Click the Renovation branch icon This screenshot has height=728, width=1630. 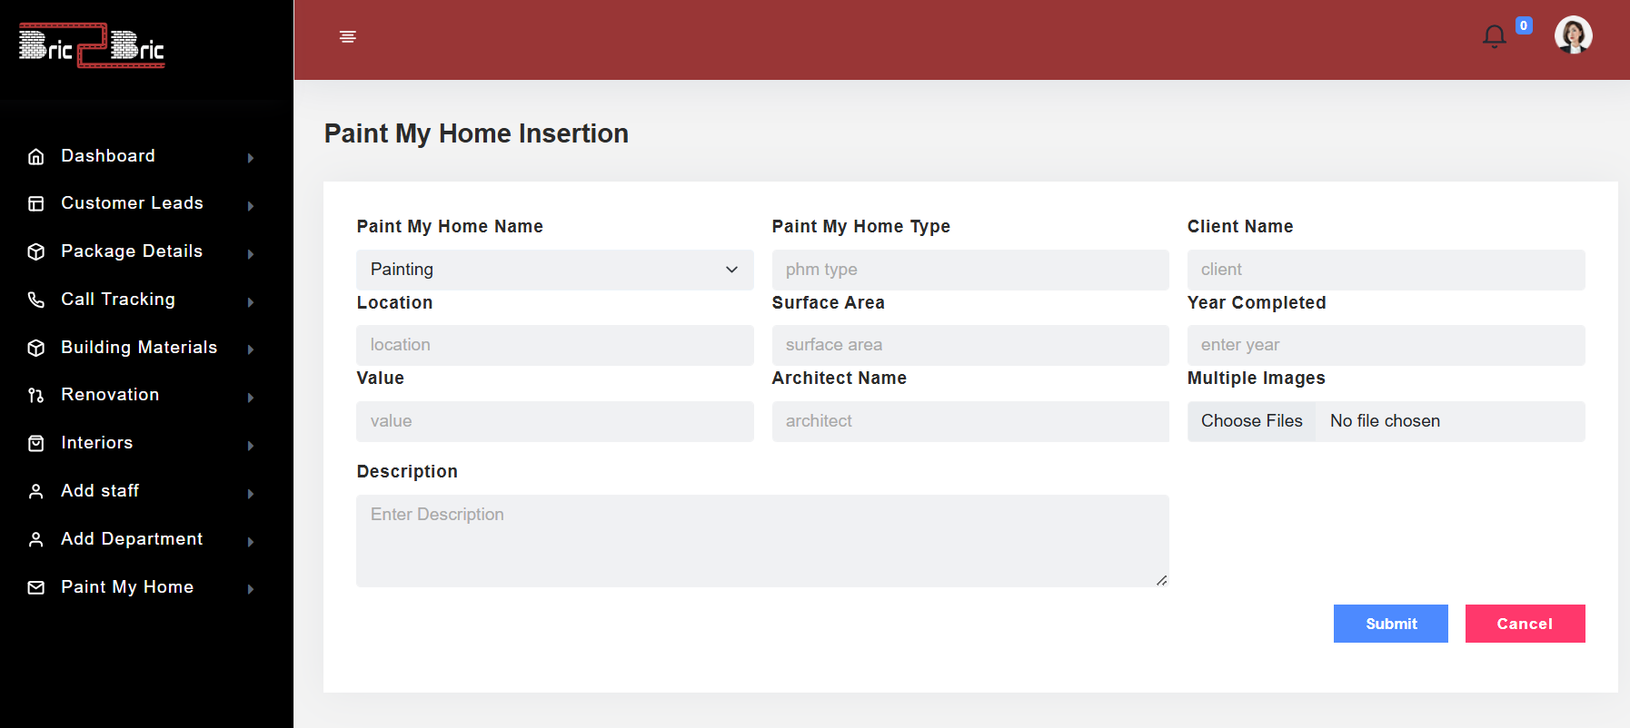click(x=36, y=395)
